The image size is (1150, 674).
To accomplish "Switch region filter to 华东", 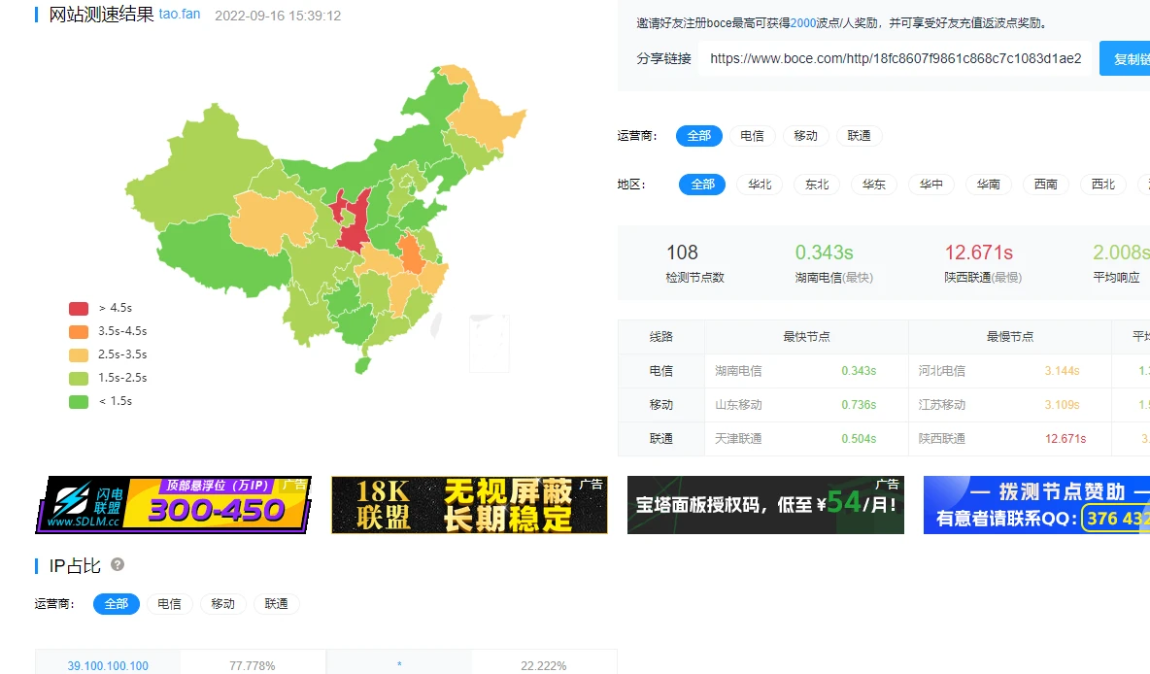I will (x=874, y=185).
